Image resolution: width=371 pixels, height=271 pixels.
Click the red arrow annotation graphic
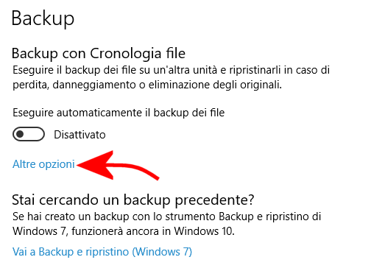click(118, 166)
